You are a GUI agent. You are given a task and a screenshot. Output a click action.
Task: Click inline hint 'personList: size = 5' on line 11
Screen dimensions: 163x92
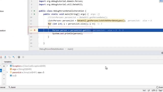140,21
